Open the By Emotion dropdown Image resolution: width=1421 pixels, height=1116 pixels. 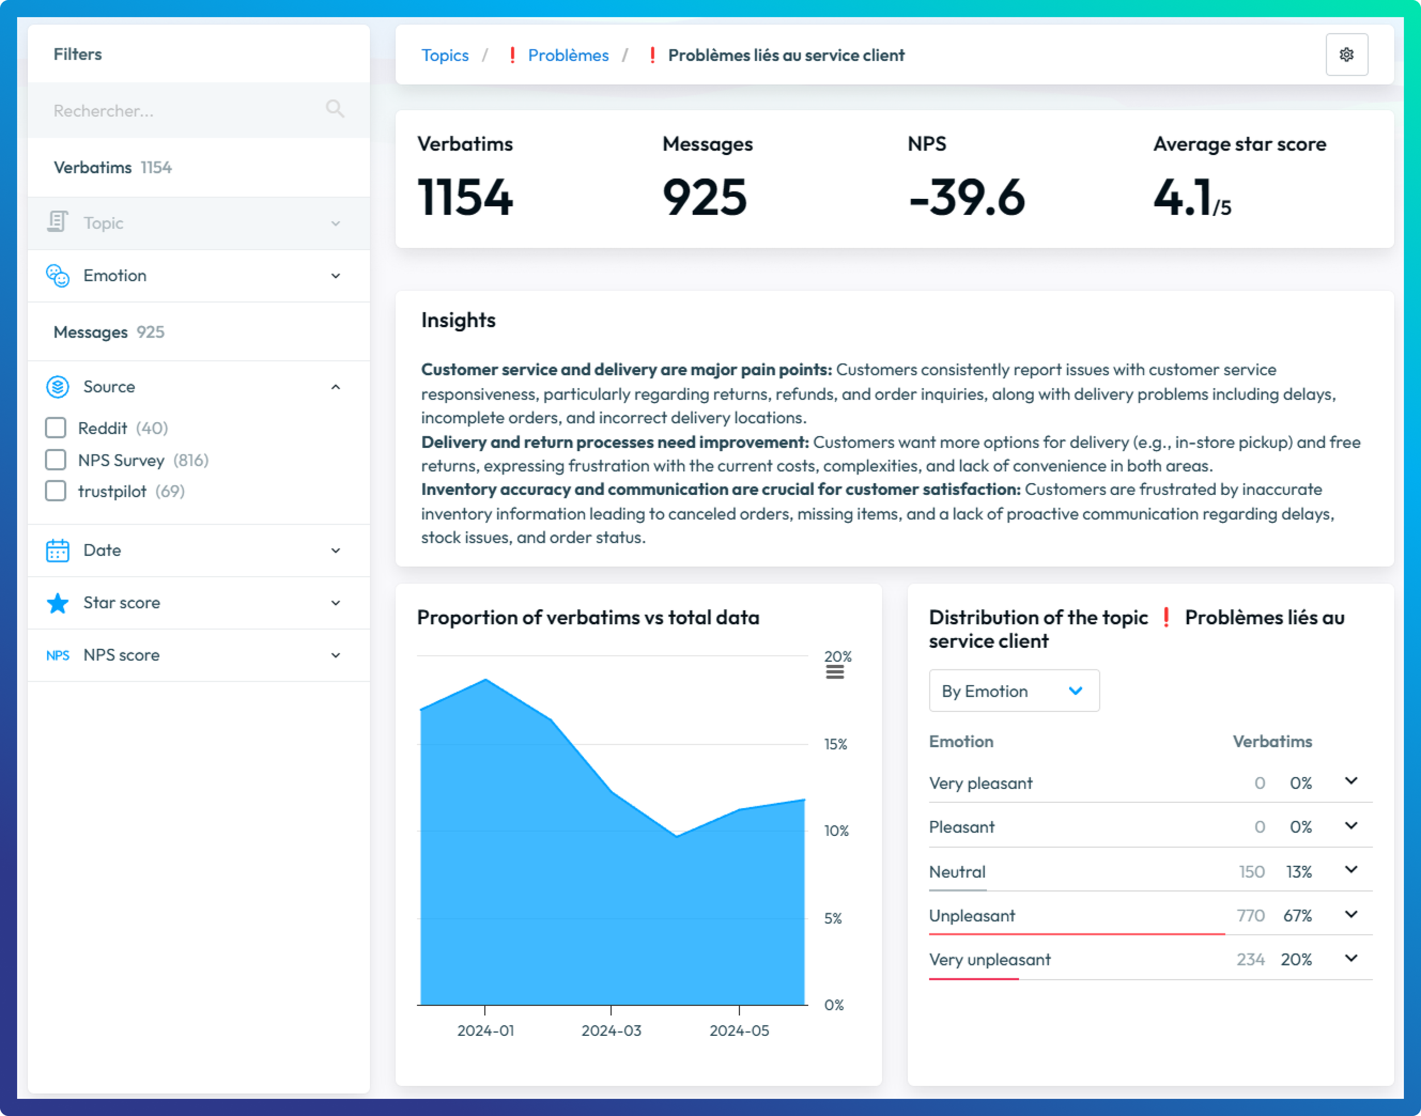click(1013, 690)
